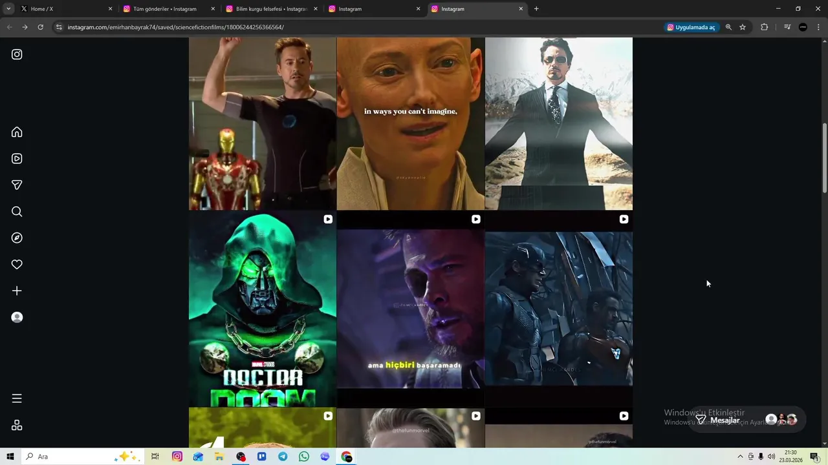Open Search via sidebar magnifier icon
The height and width of the screenshot is (465, 828).
[17, 211]
